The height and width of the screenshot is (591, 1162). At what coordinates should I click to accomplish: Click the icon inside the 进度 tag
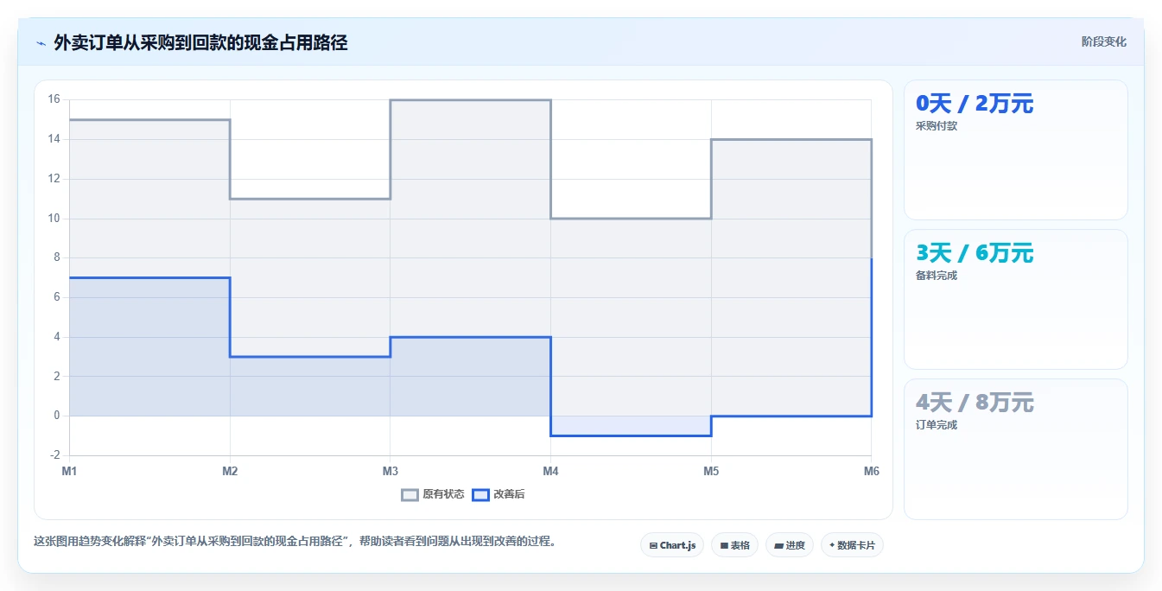[778, 546]
